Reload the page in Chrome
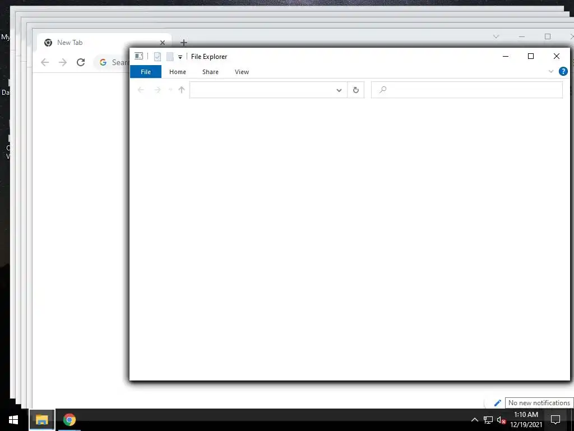The height and width of the screenshot is (431, 574). (x=81, y=62)
